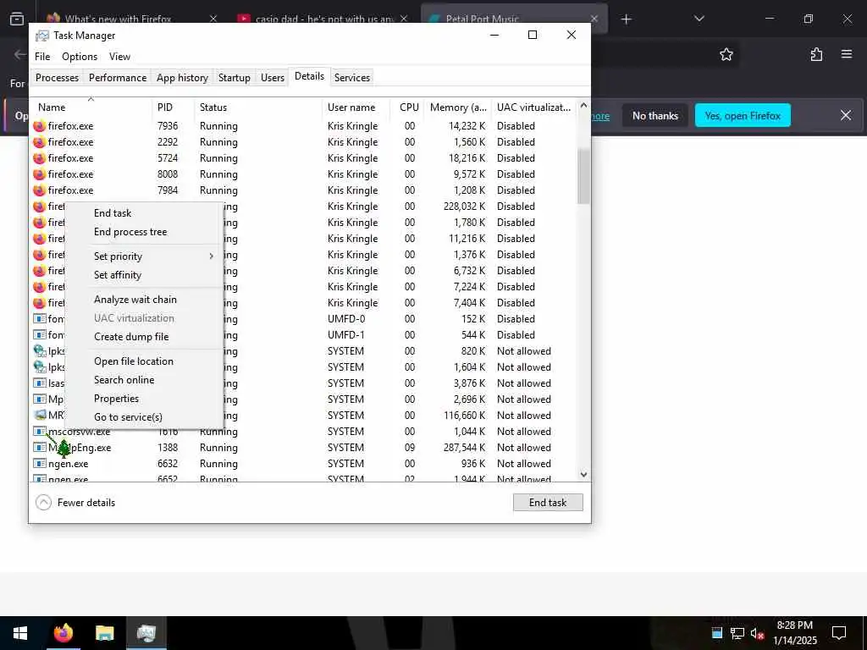Screen dimensions: 867x650
Task: Click firefox.exe icon in PID 7984 row
Action: (39, 190)
